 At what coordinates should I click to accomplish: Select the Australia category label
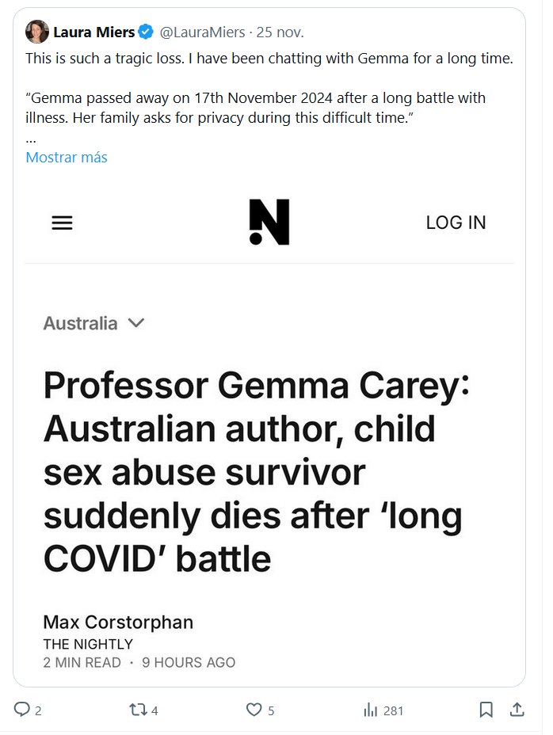pyautogui.click(x=80, y=323)
